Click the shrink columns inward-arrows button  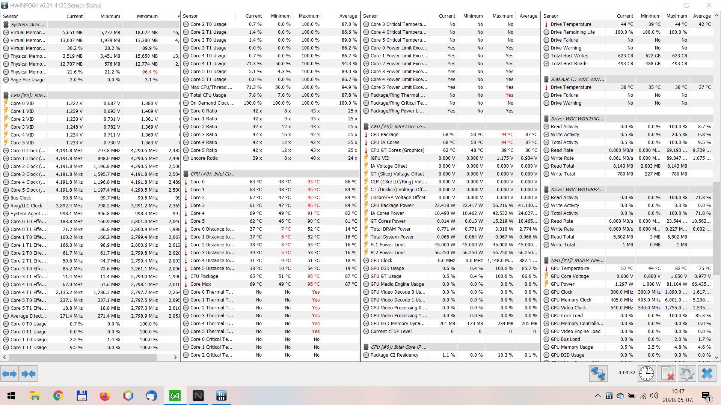point(29,373)
